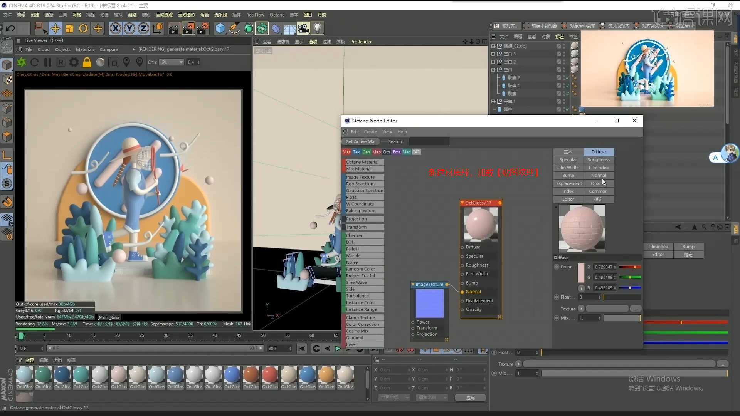The height and width of the screenshot is (416, 740).
Task: Toggle Live Viewer lock resolution icon
Action: click(x=87, y=62)
